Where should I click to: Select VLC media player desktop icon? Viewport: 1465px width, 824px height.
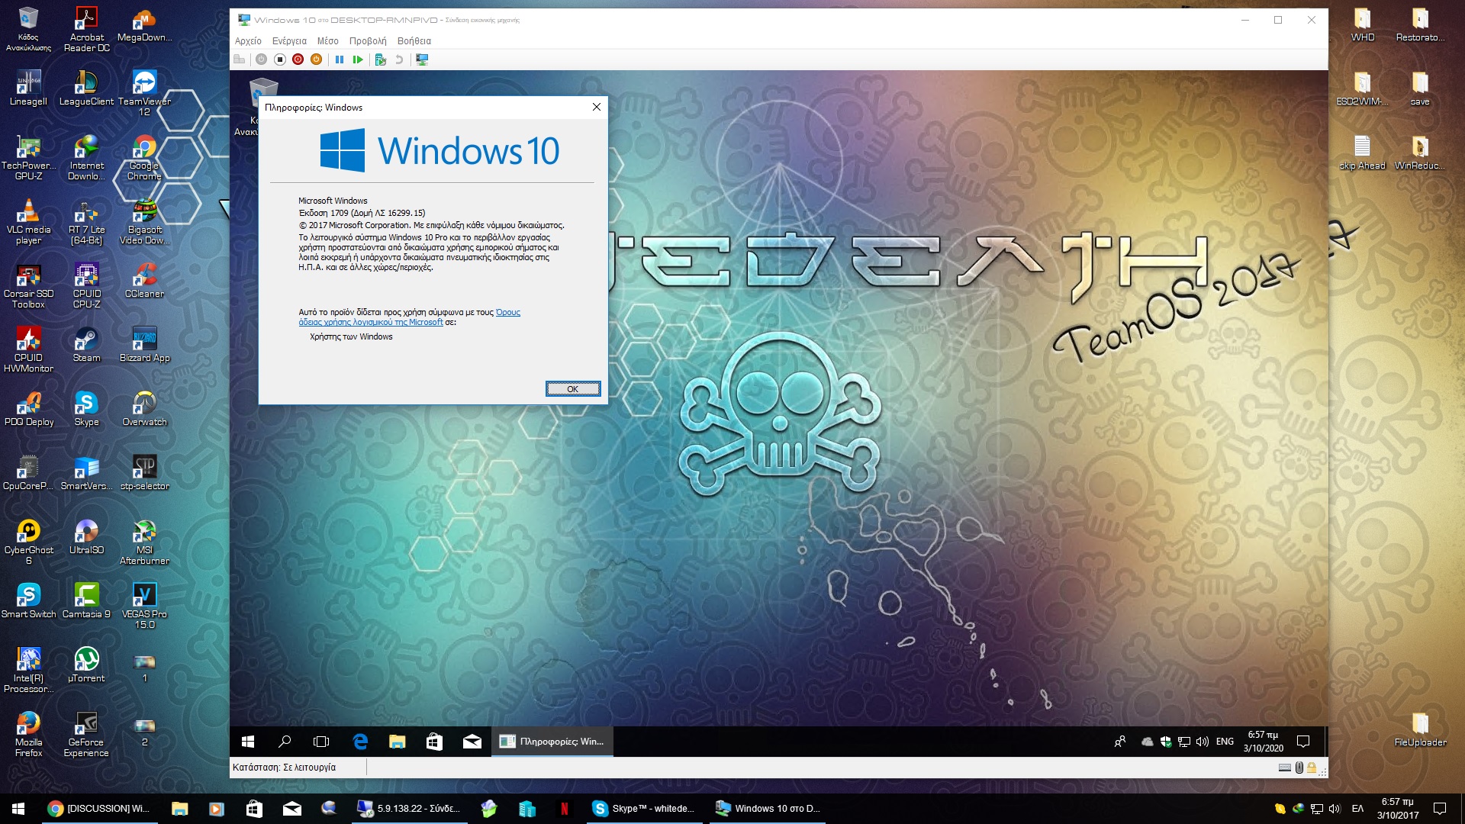click(28, 222)
